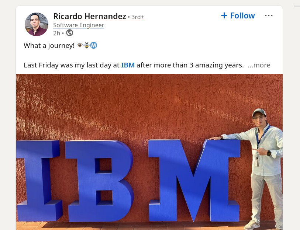Open the three-dot post options menu
Image resolution: width=300 pixels, height=230 pixels.
[269, 15]
